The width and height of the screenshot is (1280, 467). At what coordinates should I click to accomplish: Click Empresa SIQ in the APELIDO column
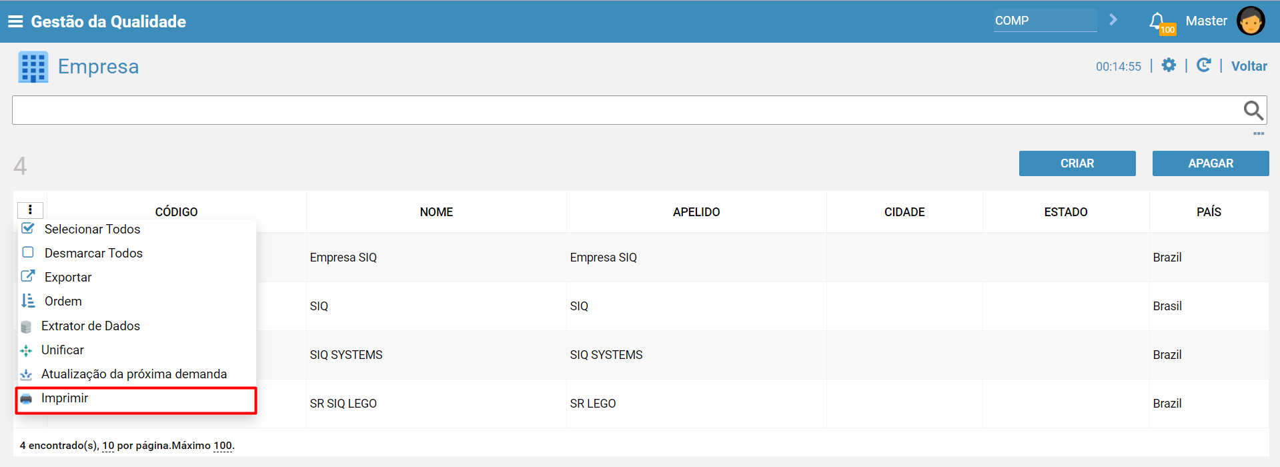coord(603,258)
